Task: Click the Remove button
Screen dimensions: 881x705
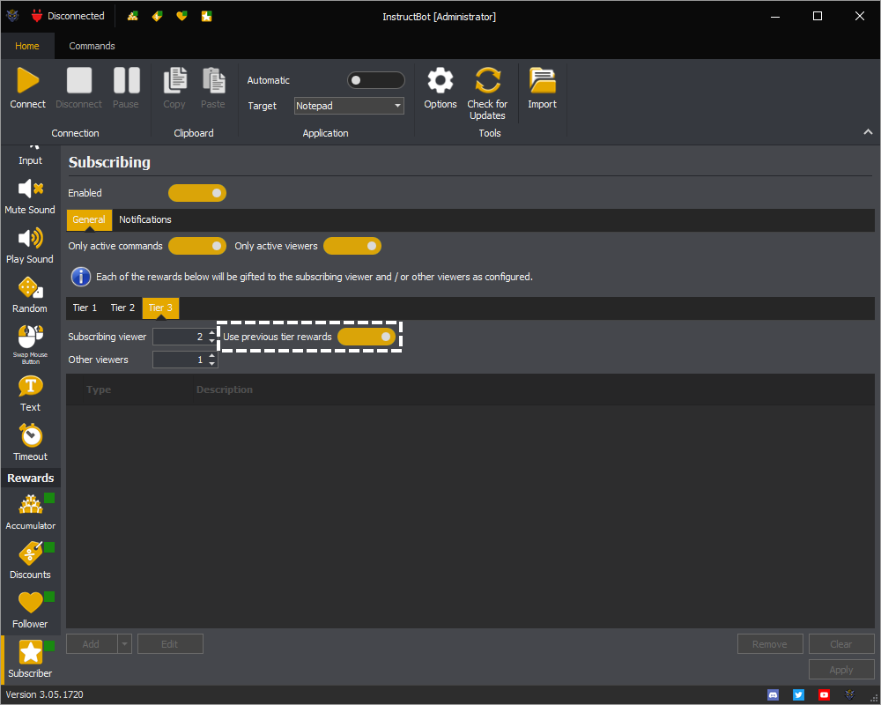Action: (770, 644)
